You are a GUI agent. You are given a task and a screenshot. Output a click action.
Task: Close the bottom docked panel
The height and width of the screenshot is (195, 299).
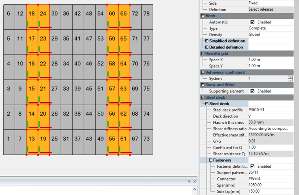(x=195, y=182)
